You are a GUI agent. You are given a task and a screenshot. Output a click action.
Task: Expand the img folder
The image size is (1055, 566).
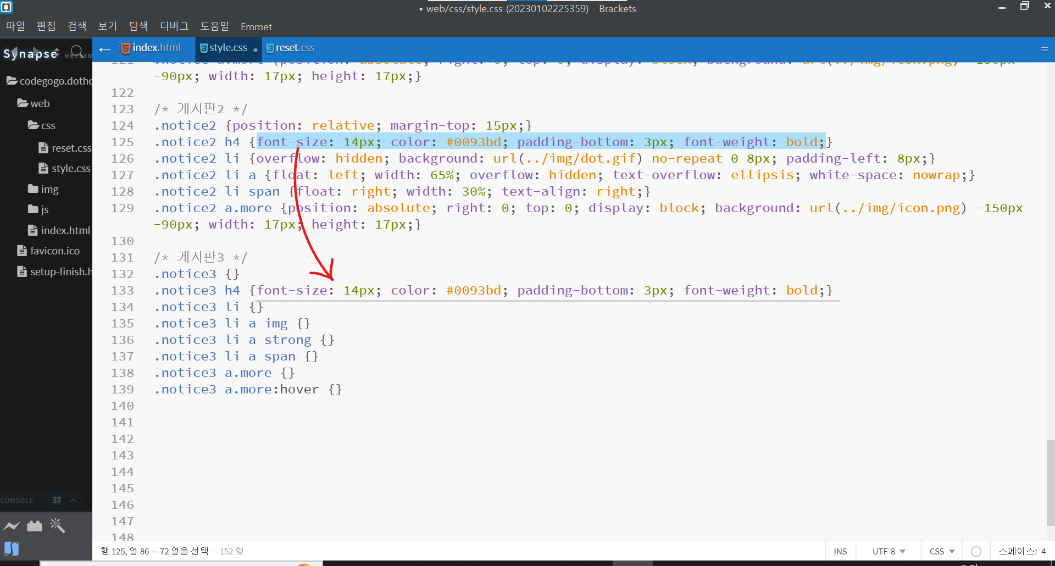(43, 189)
